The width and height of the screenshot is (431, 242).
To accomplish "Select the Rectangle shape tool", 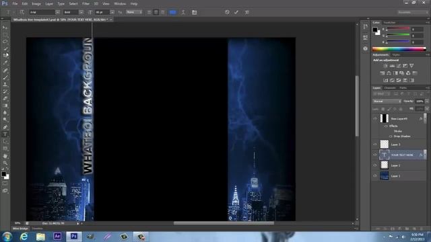I will [x=5, y=149].
